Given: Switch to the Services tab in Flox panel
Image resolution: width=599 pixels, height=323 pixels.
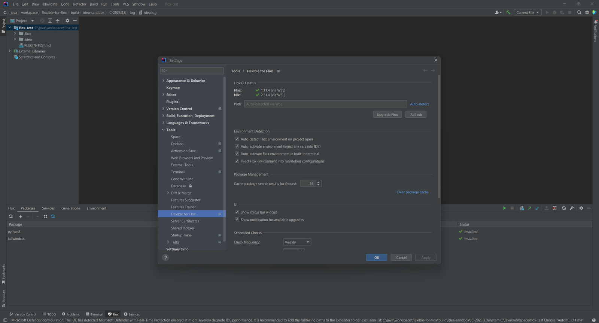Looking at the screenshot, I should tap(48, 208).
